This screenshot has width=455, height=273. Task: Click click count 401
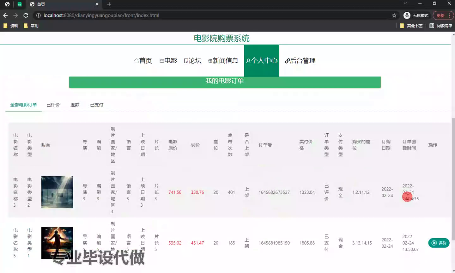pos(231,192)
